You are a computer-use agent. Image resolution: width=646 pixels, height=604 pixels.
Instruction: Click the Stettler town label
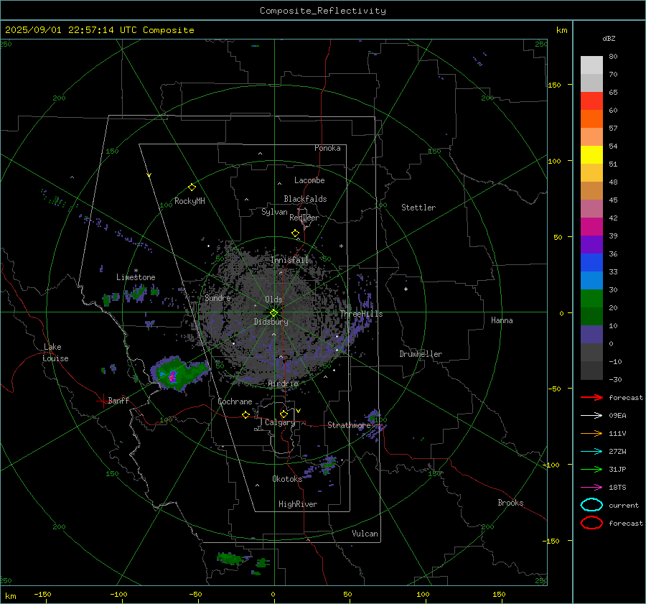coord(418,208)
